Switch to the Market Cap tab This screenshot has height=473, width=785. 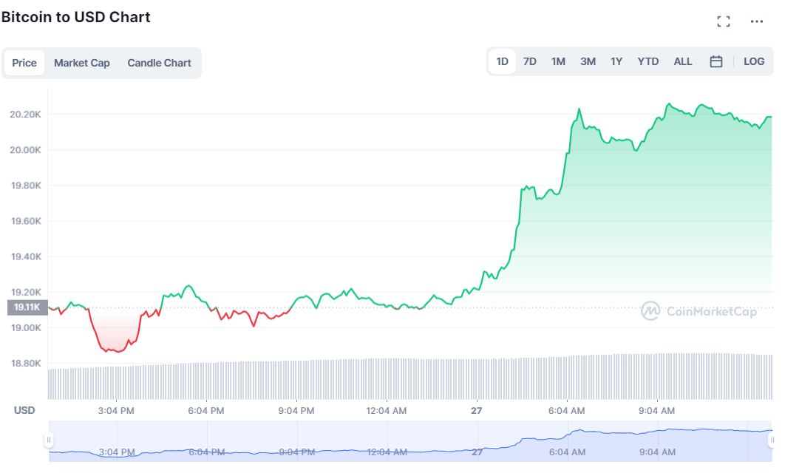(x=81, y=63)
